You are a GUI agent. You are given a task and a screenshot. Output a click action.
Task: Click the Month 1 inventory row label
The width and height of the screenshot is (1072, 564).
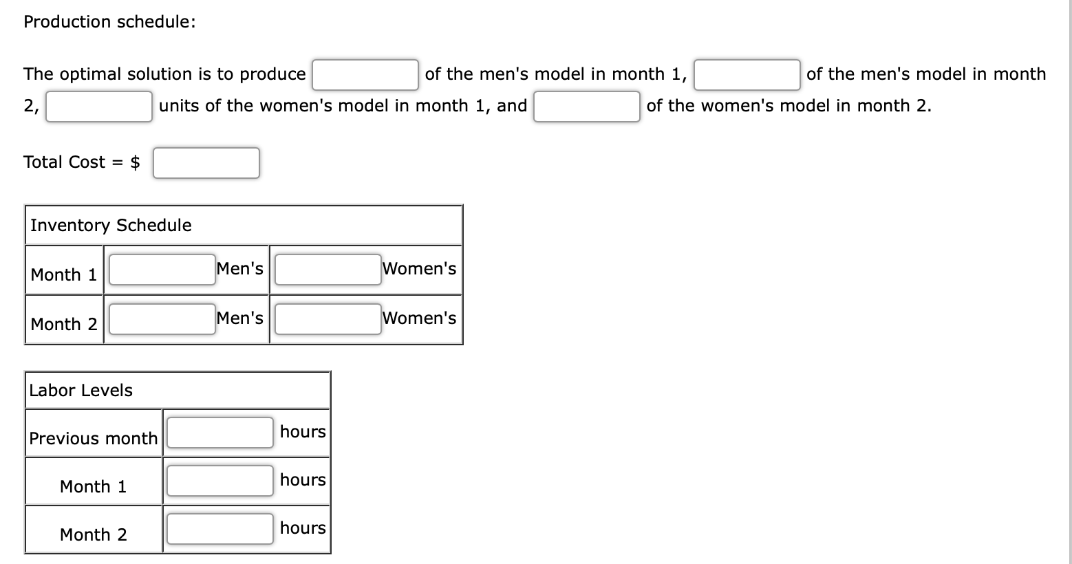63,274
